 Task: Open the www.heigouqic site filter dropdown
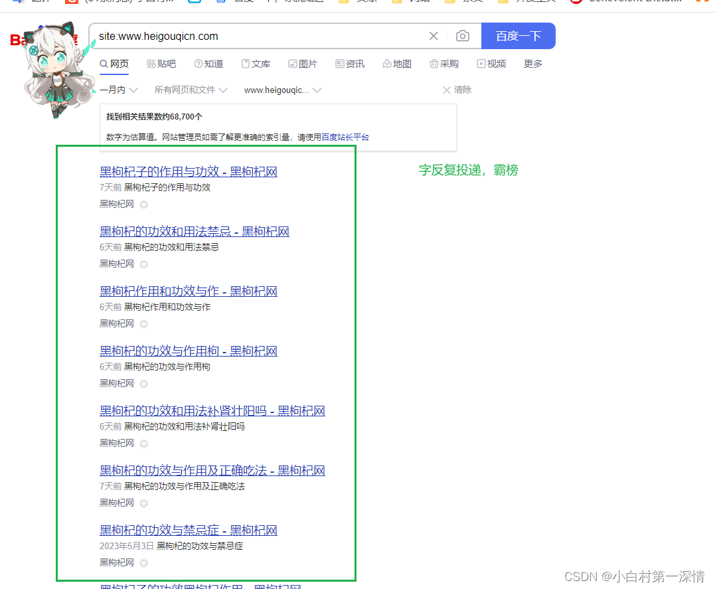coord(283,90)
